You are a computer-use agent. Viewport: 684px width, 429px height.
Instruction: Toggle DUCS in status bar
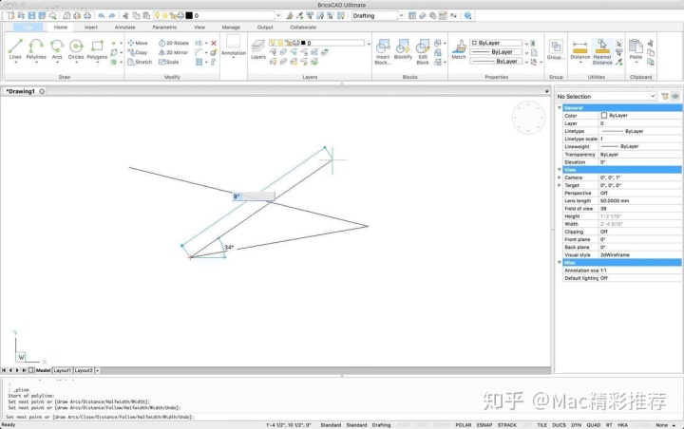pyautogui.click(x=559, y=425)
